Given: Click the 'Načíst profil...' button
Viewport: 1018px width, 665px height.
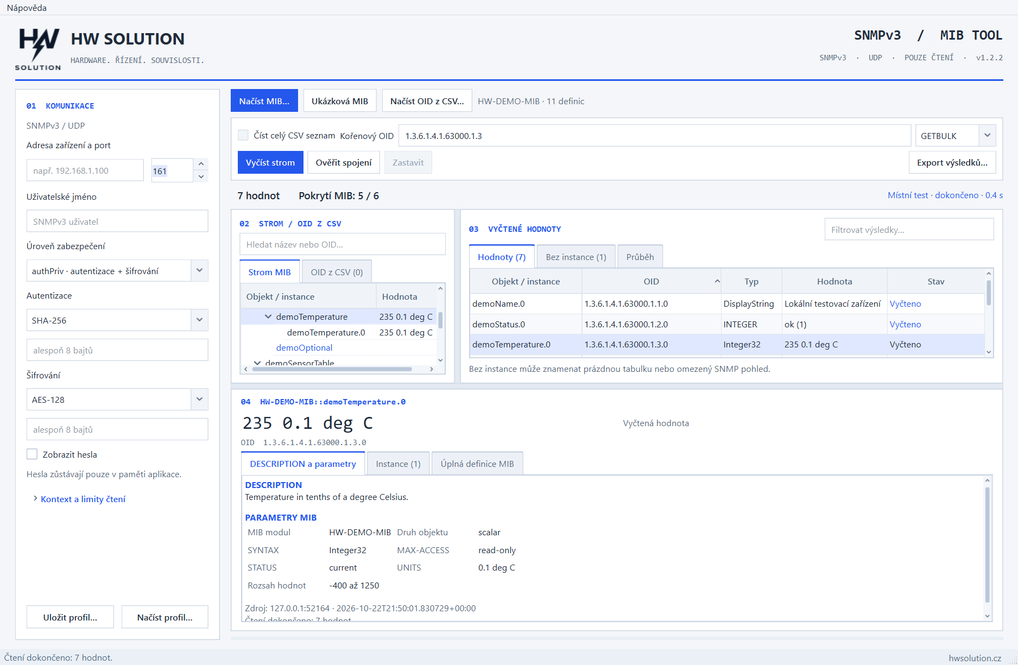Looking at the screenshot, I should (165, 617).
